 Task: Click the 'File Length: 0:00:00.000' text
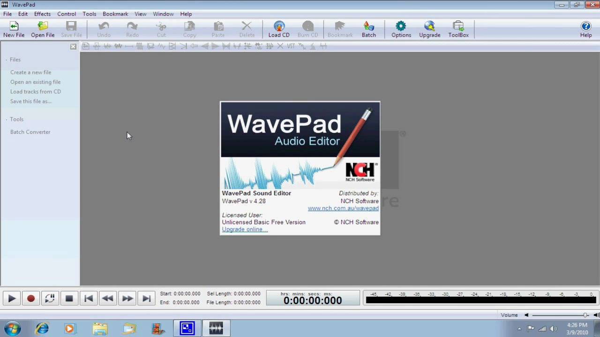233,302
